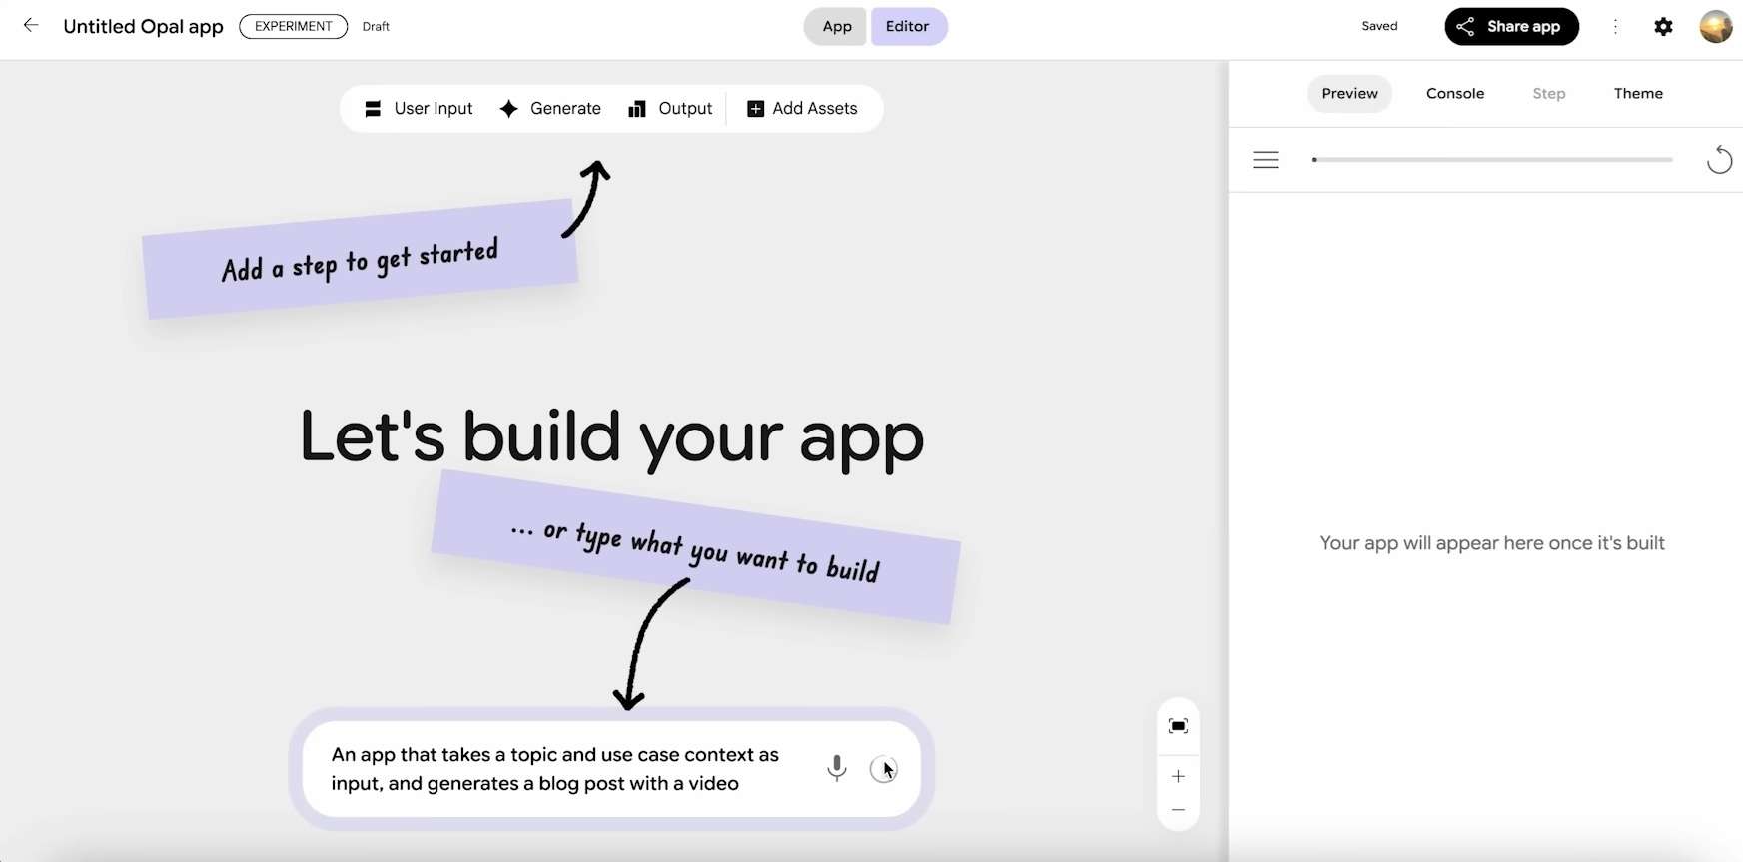The image size is (1743, 862).
Task: Open the three-dot overflow menu
Action: pyautogui.click(x=1615, y=27)
